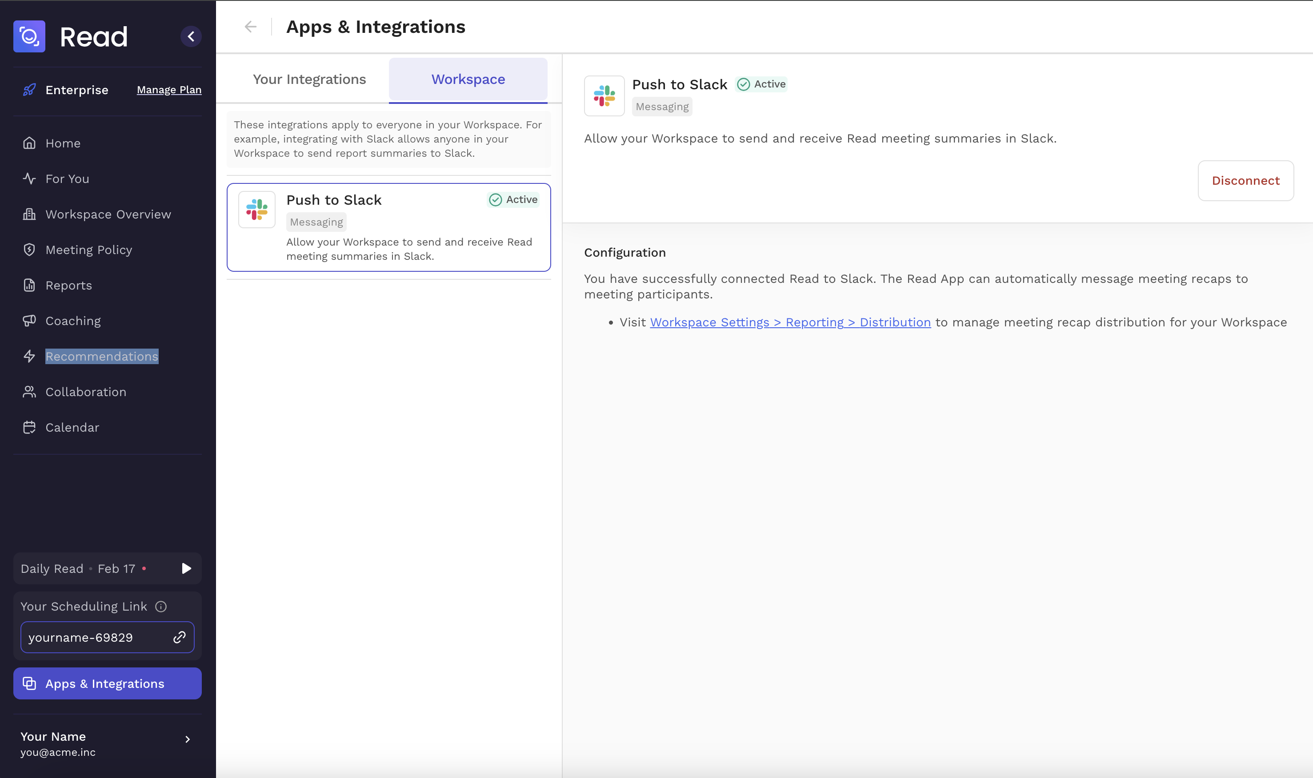This screenshot has width=1313, height=778.
Task: Click the Enterprise rocket icon
Action: pos(29,90)
